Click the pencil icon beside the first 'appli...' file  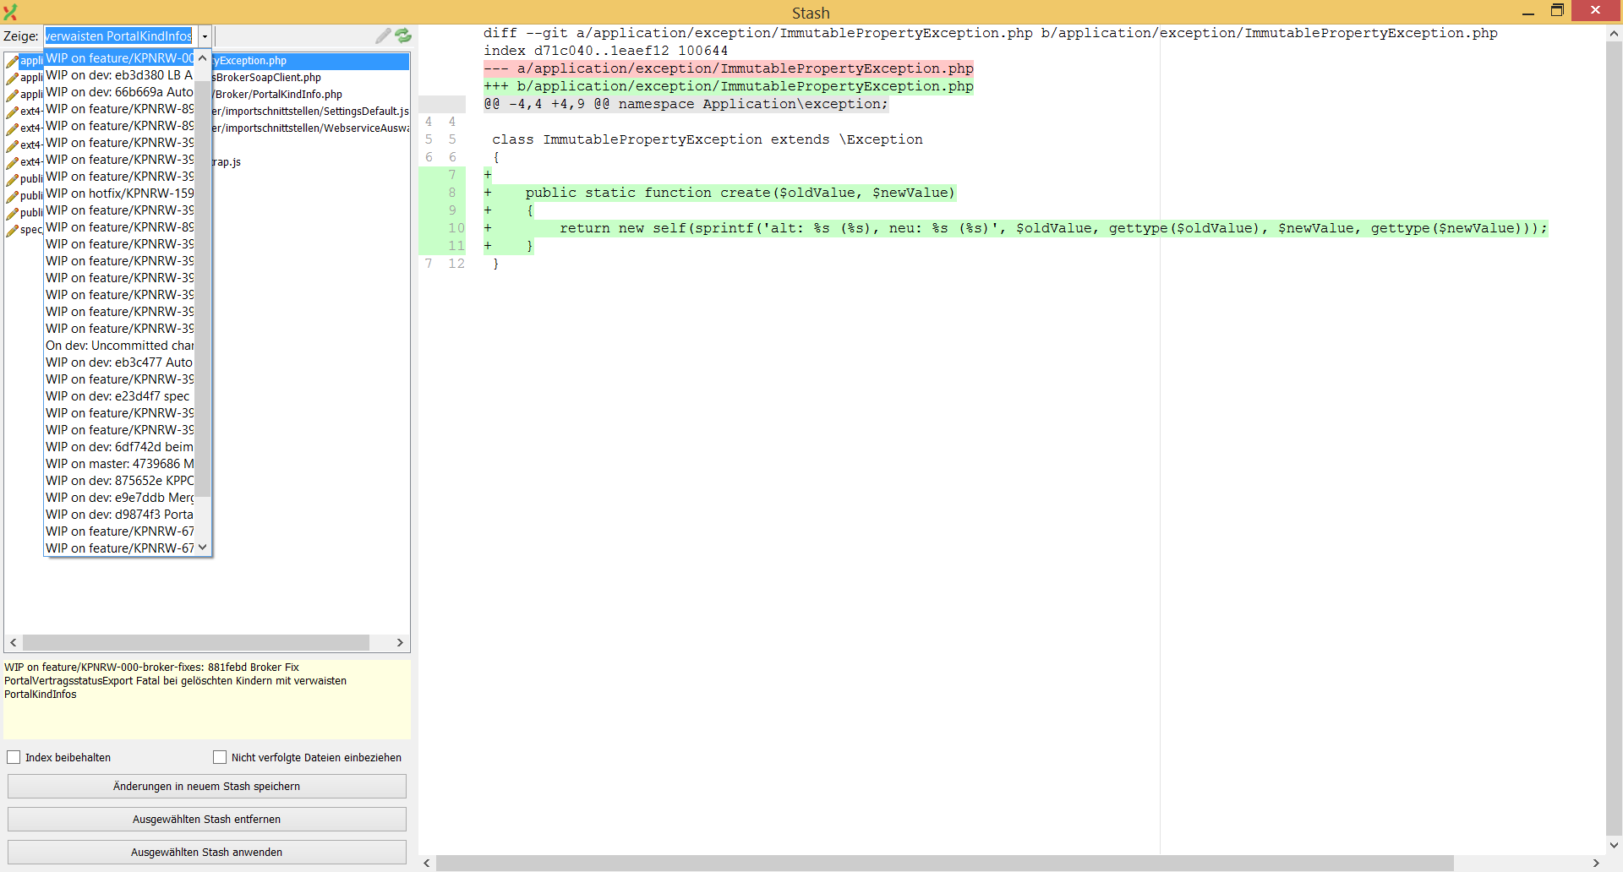(x=12, y=61)
